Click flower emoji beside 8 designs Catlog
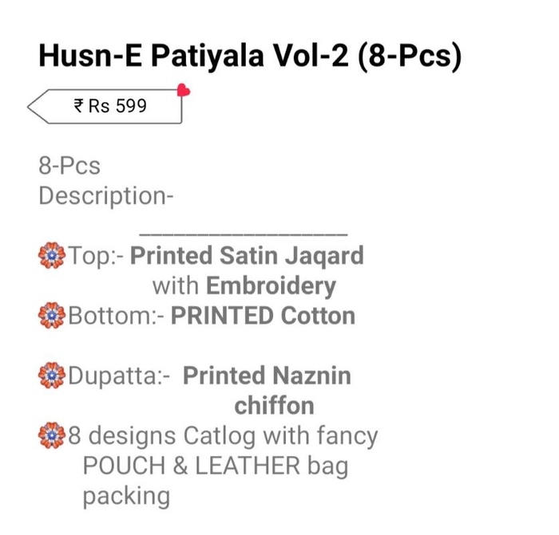559x535 pixels. point(52,435)
